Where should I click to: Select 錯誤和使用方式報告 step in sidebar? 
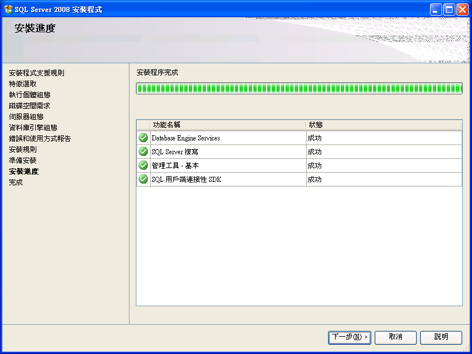point(40,139)
